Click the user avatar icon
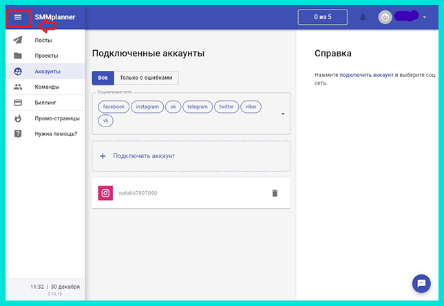Viewport: 444px width, 306px height. point(385,17)
